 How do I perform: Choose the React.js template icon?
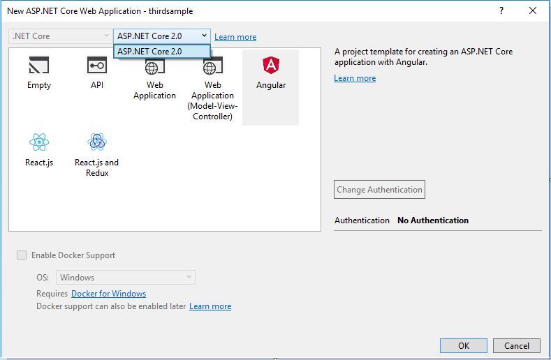[39, 142]
